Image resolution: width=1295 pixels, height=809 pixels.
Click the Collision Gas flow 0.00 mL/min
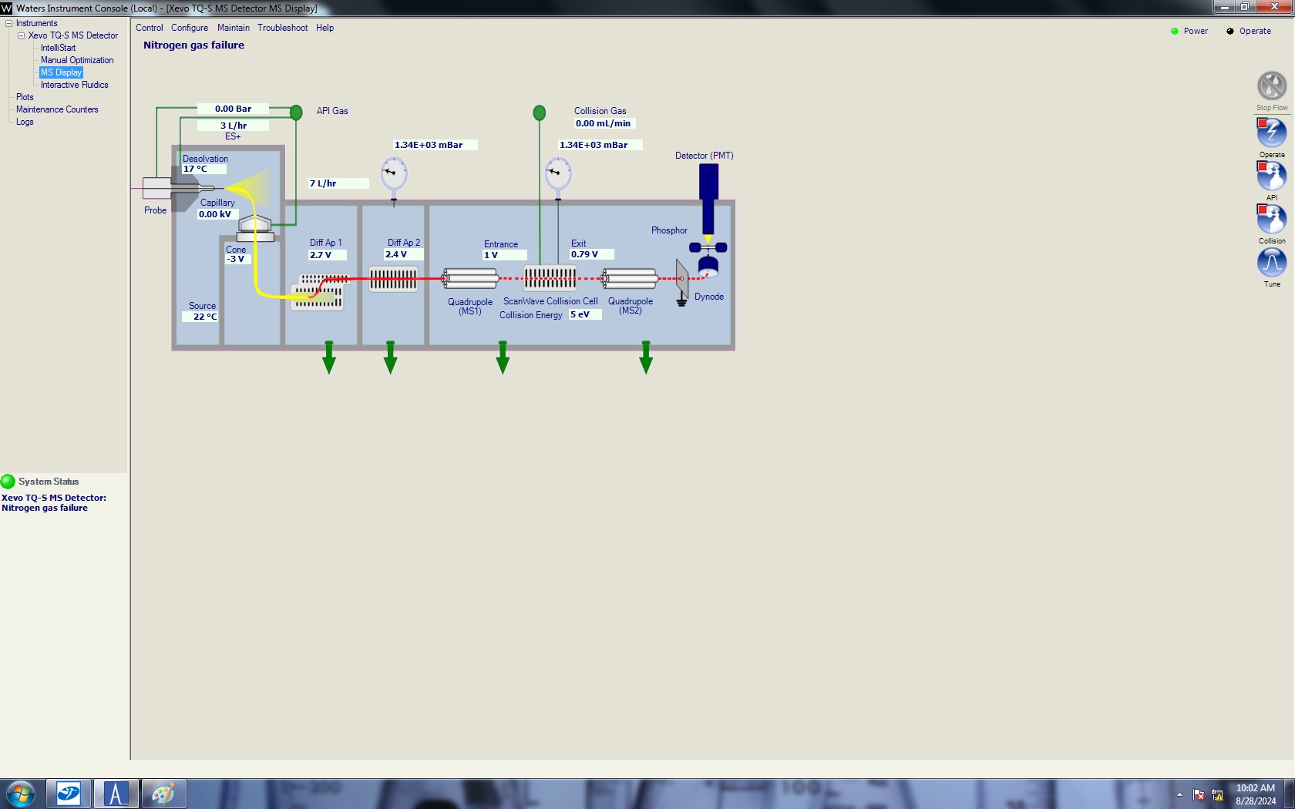[x=605, y=123]
